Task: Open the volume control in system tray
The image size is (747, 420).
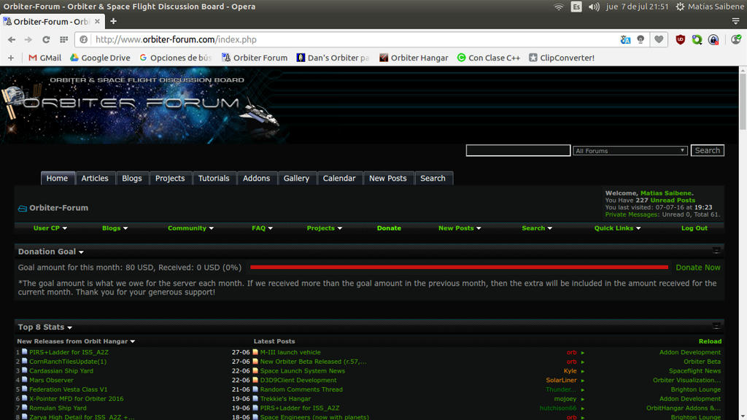Action: [x=594, y=7]
